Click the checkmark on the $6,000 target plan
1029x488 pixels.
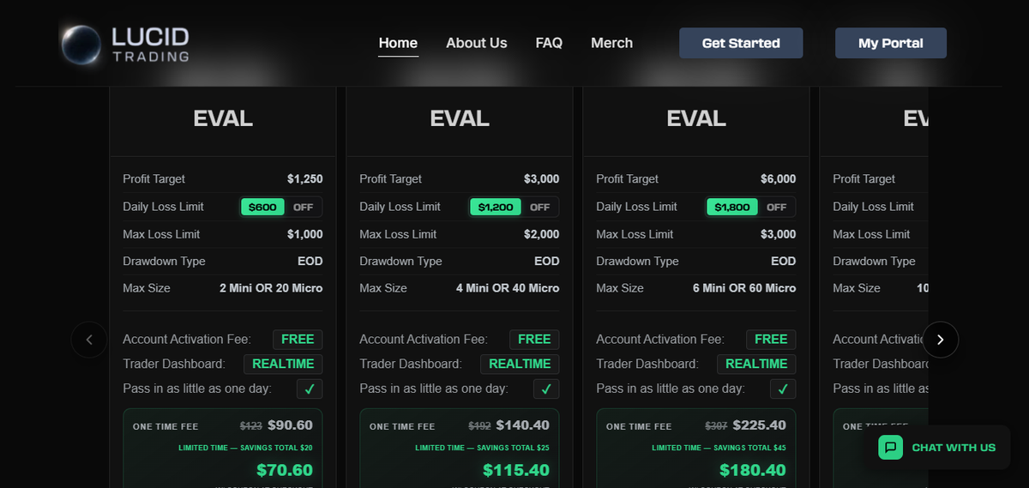click(x=783, y=389)
